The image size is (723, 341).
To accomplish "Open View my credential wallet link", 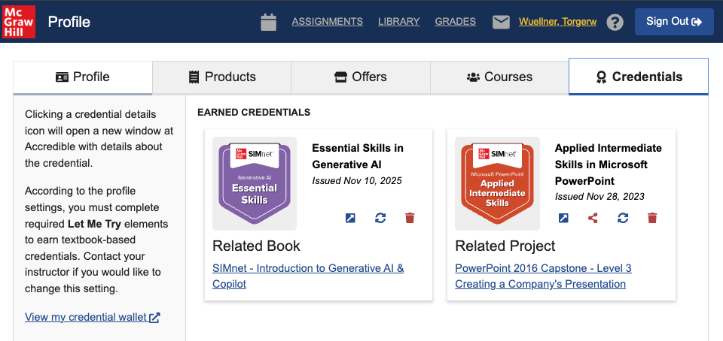I will tap(92, 317).
